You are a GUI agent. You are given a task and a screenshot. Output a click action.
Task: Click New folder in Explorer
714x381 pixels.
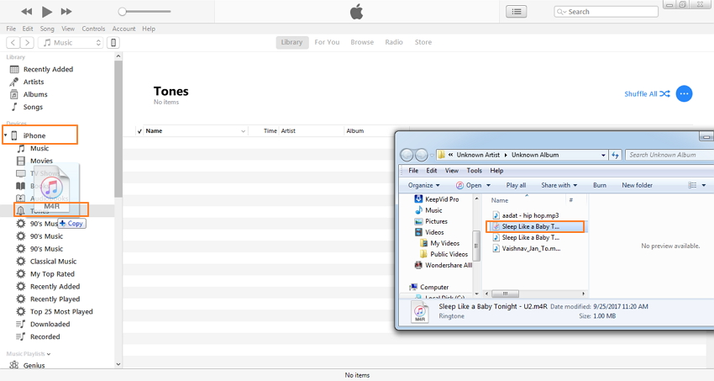pos(637,185)
